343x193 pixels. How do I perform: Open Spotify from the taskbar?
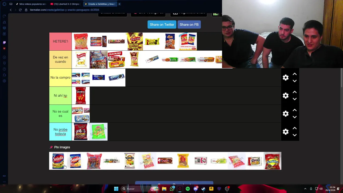click(x=188, y=189)
